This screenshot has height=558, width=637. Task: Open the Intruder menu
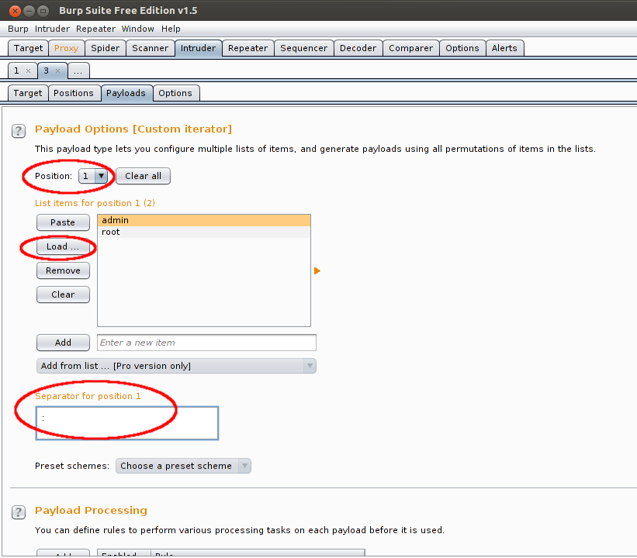click(x=52, y=29)
